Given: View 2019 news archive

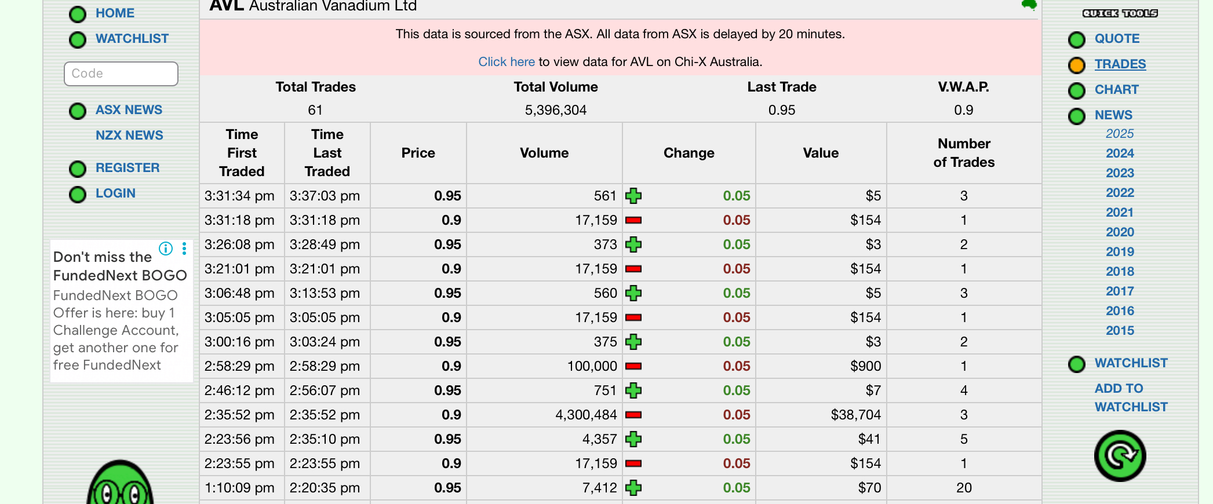Looking at the screenshot, I should point(1120,251).
